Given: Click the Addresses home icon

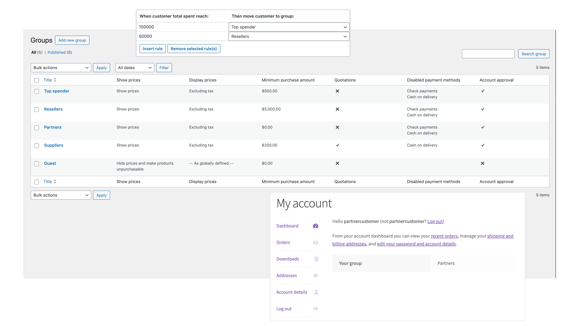Looking at the screenshot, I should click(x=316, y=276).
